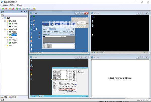Click the blue-desktop PC002 remote screen thumbnail

(x=59, y=34)
